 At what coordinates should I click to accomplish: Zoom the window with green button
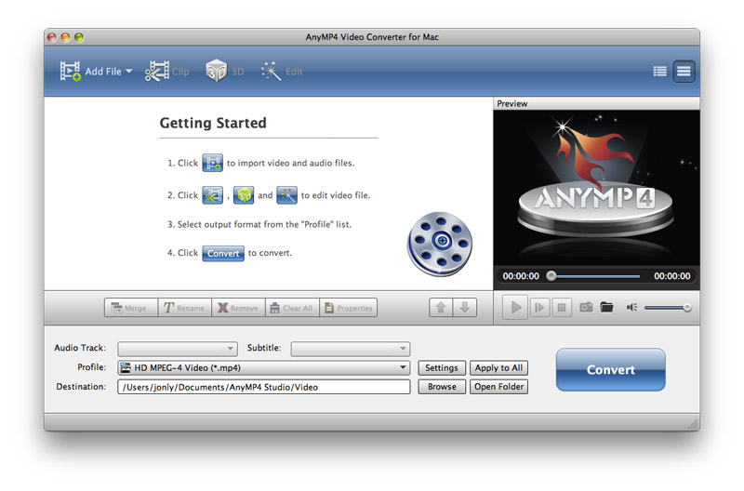79,37
